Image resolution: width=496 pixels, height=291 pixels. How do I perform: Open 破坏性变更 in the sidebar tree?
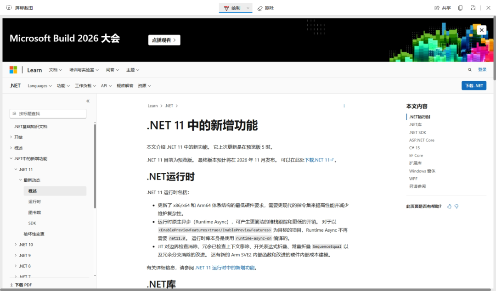click(x=34, y=234)
